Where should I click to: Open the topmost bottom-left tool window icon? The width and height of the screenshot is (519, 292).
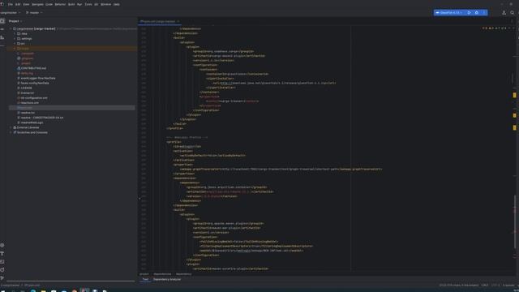(2, 245)
